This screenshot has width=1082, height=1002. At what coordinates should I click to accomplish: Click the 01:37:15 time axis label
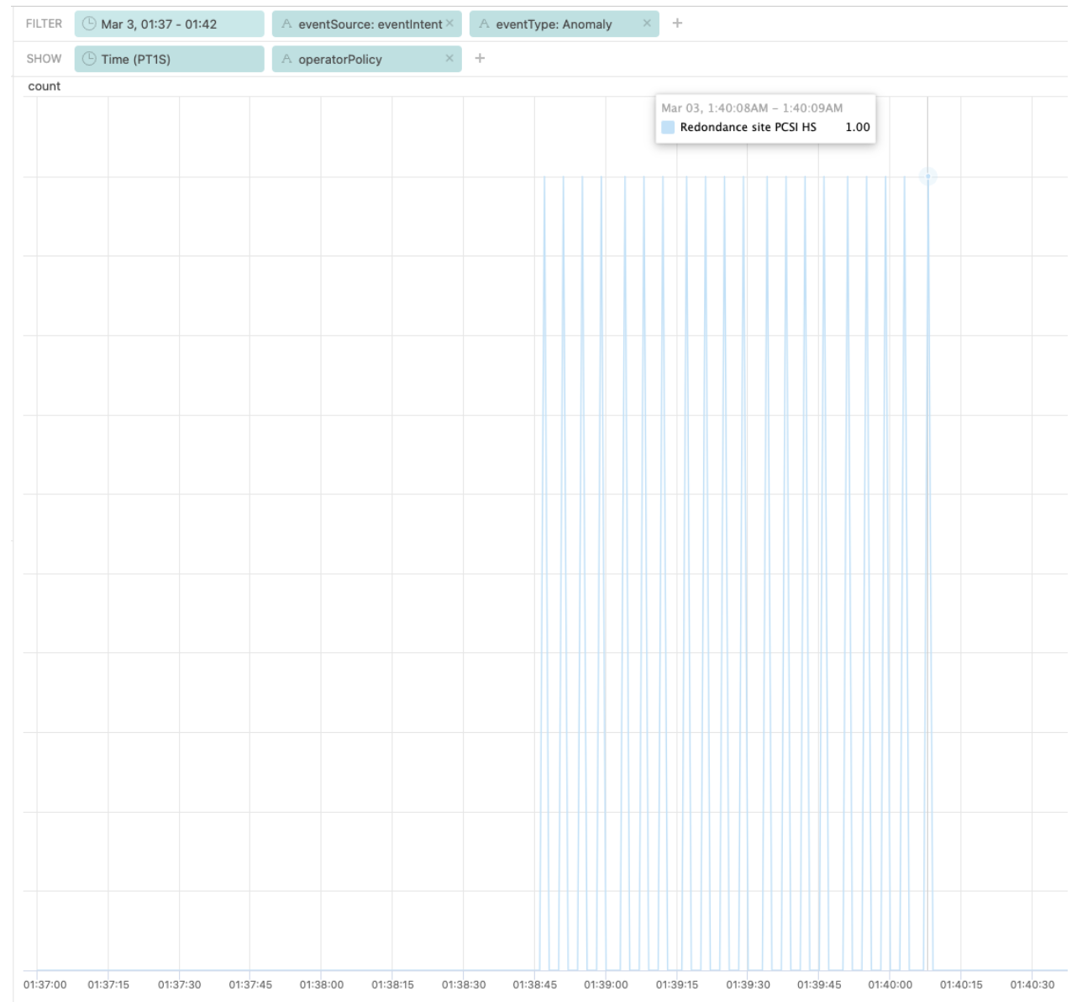pyautogui.click(x=108, y=984)
